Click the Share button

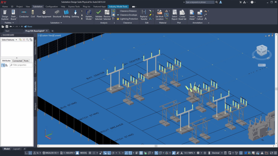tap(28, 27)
